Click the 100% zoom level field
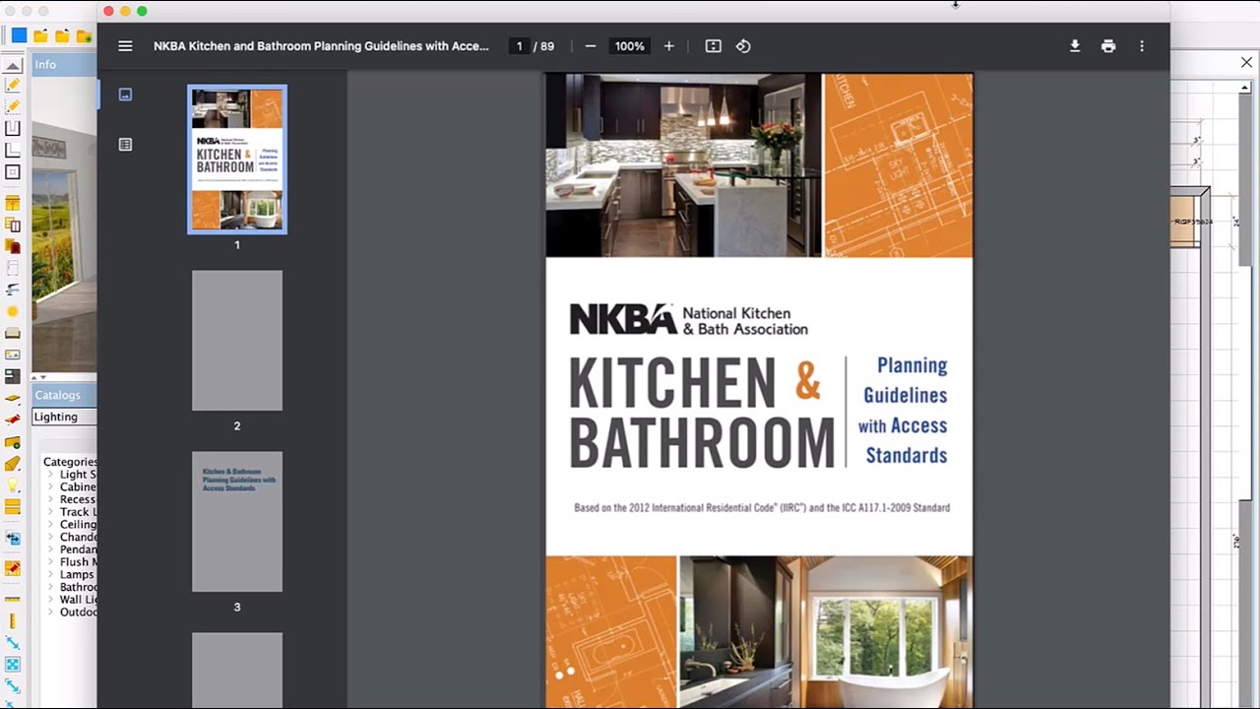This screenshot has width=1260, height=709. tap(630, 46)
